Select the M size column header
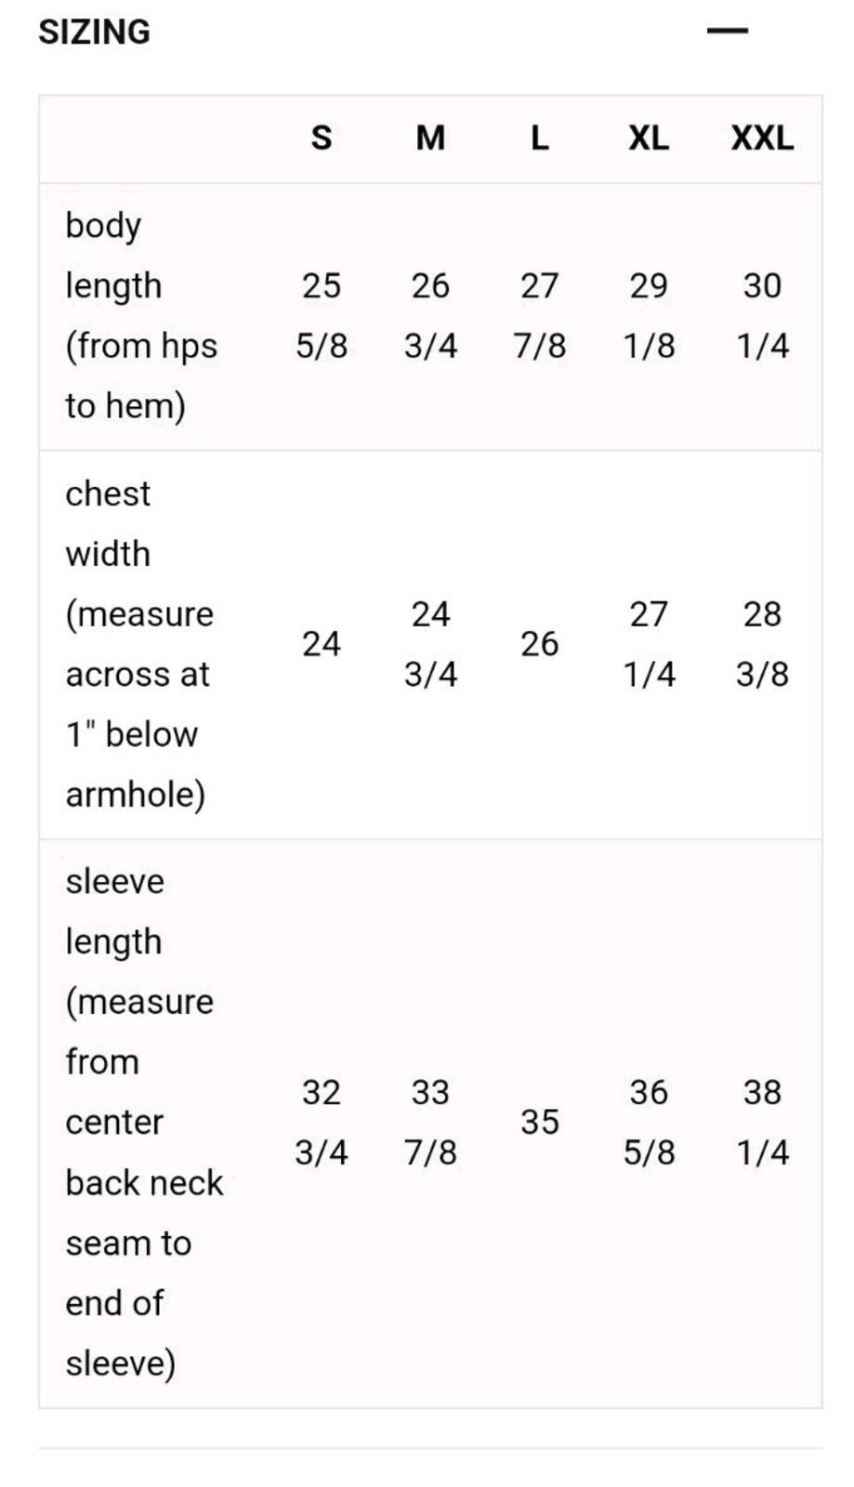Image resolution: width=854 pixels, height=1487 pixels. [x=430, y=138]
